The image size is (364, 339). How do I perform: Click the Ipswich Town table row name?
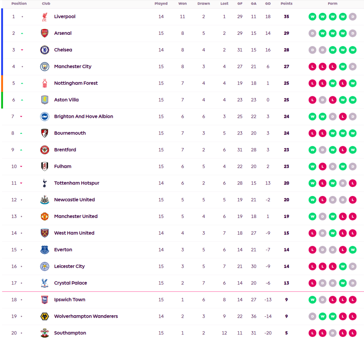pyautogui.click(x=70, y=300)
